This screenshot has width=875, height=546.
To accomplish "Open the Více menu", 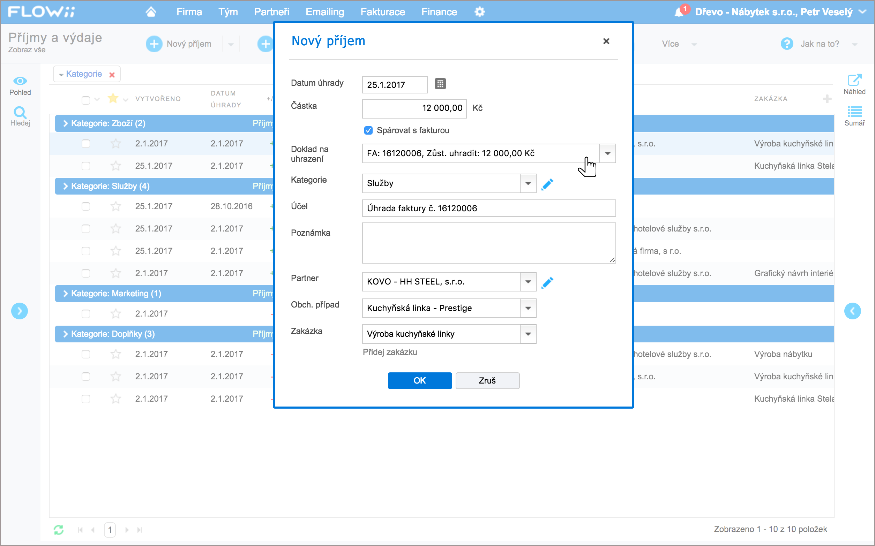I will 679,44.
